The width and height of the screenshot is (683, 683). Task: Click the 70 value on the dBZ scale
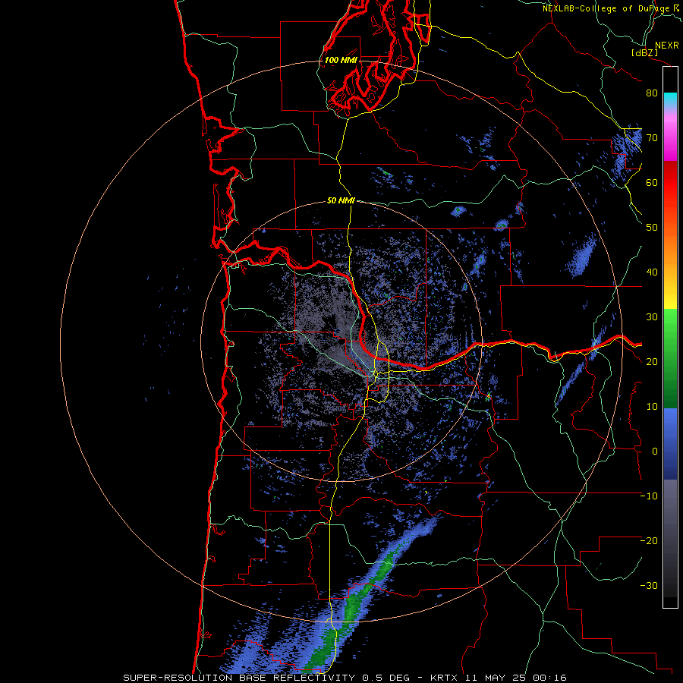pos(652,138)
